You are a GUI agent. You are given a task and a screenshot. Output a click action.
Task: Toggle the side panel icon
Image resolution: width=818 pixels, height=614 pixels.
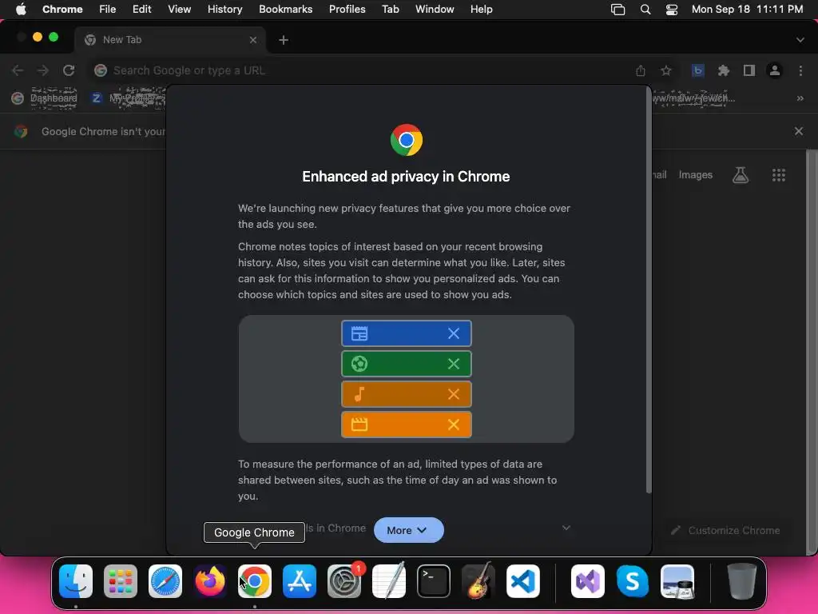pos(749,70)
